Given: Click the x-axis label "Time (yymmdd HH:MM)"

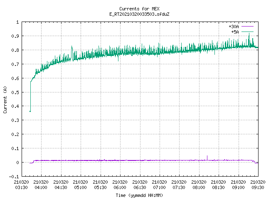Looking at the screenshot, I should [x=139, y=195].
